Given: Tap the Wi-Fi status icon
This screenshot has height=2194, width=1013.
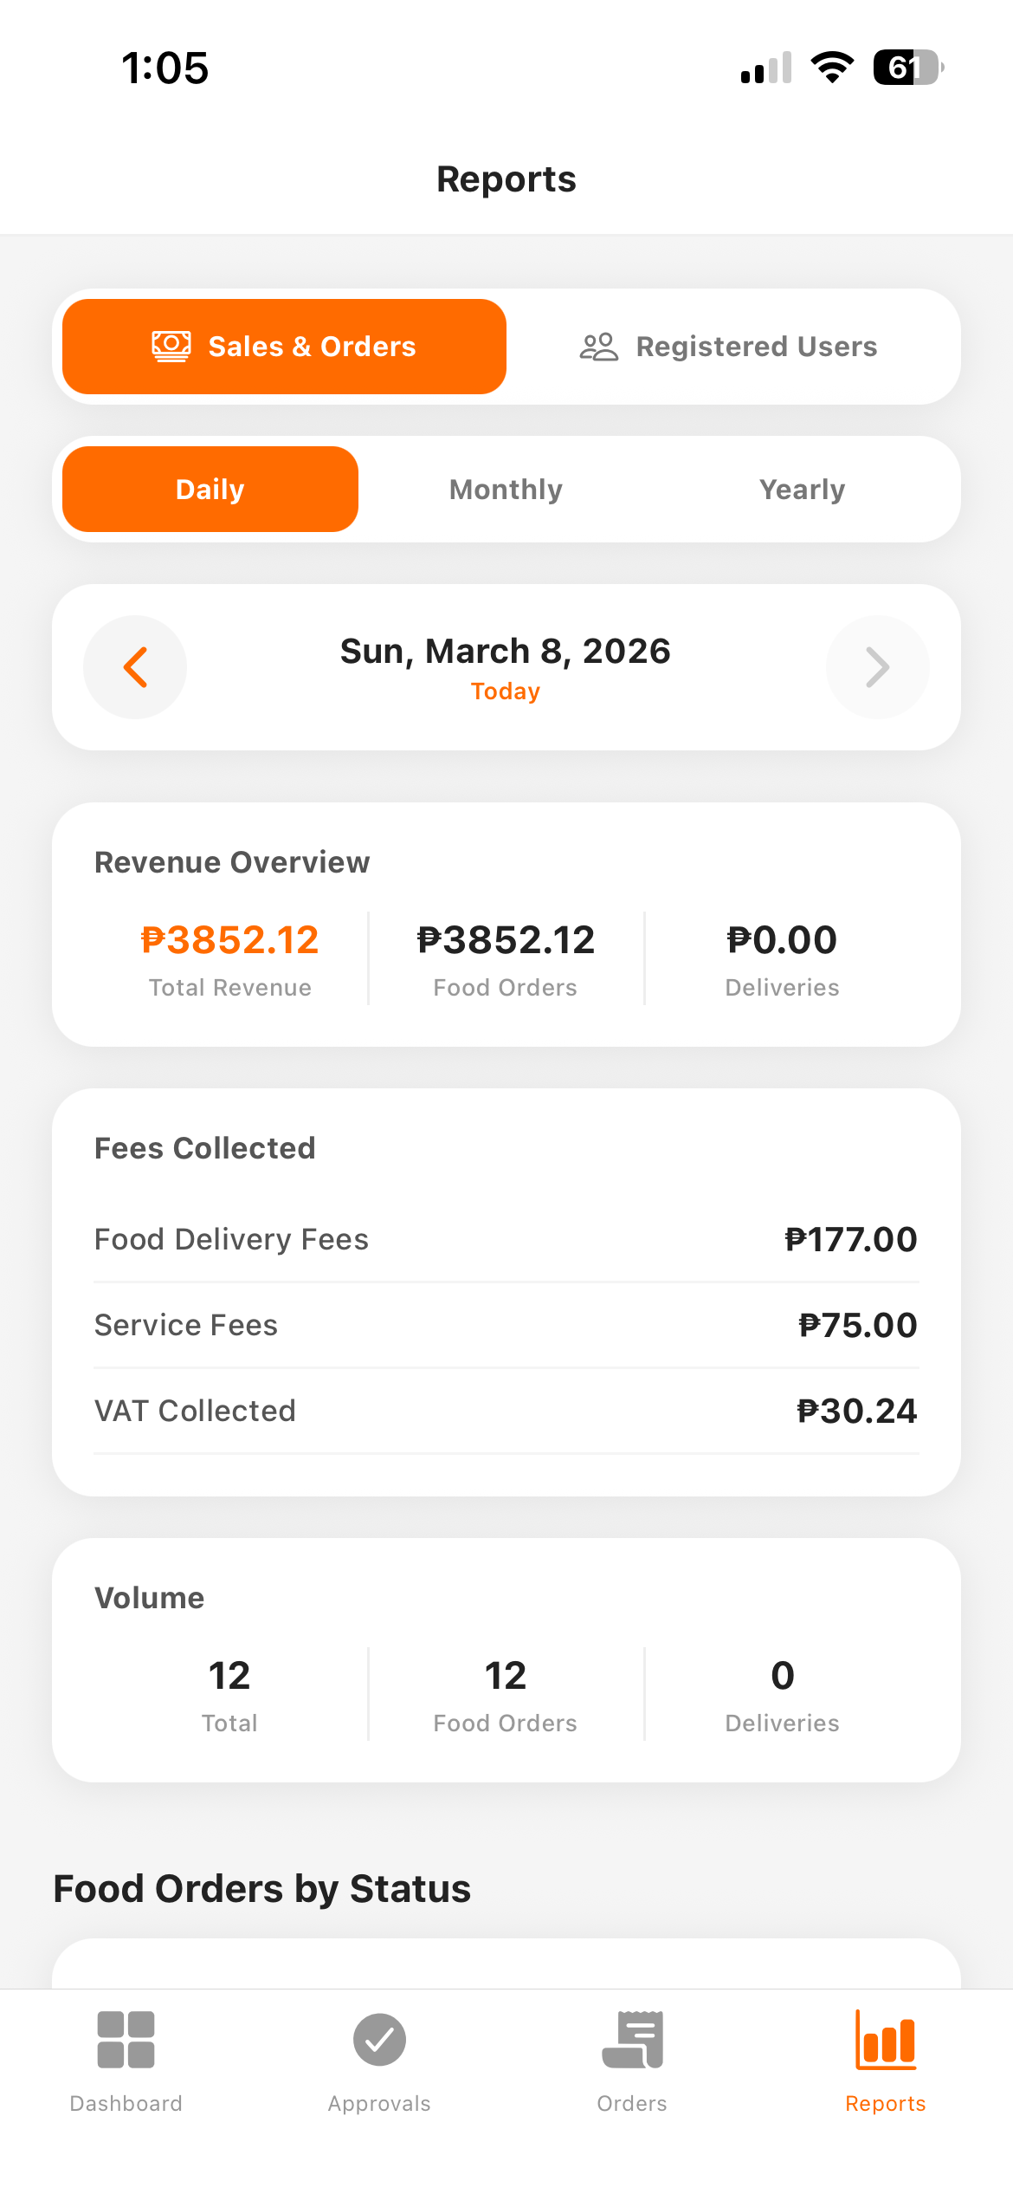Looking at the screenshot, I should coord(832,68).
